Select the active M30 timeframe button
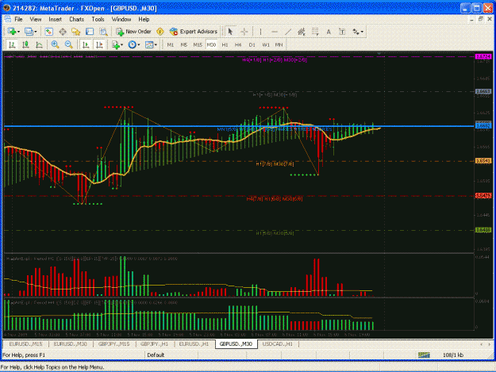 211,45
